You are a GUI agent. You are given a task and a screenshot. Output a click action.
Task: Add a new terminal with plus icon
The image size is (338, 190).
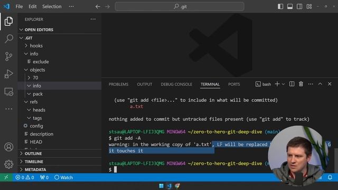pos(277,84)
